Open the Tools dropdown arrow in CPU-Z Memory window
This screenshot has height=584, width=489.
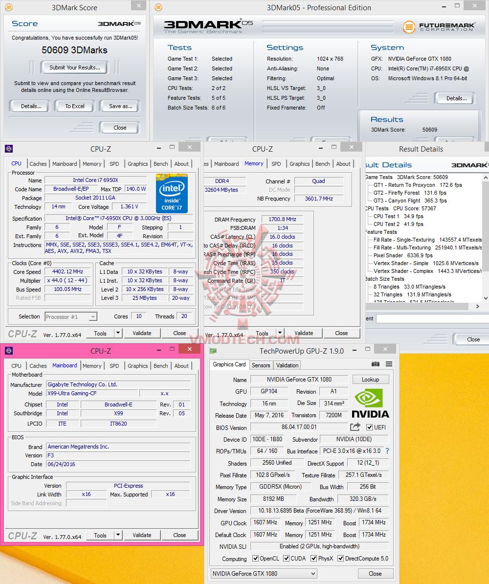tap(280, 333)
